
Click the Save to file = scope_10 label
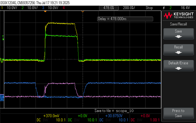coord(114,111)
